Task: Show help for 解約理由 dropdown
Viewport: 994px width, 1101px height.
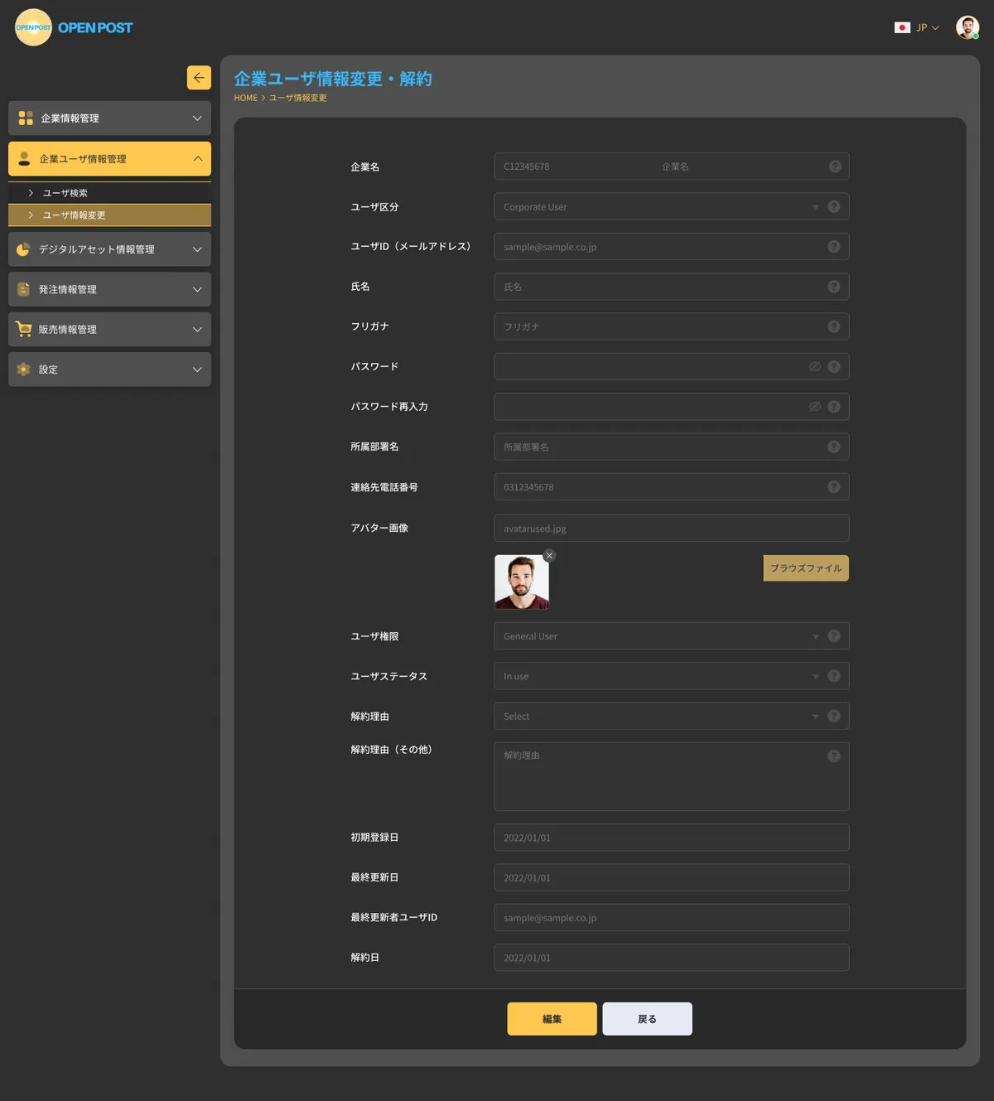Action: click(834, 716)
